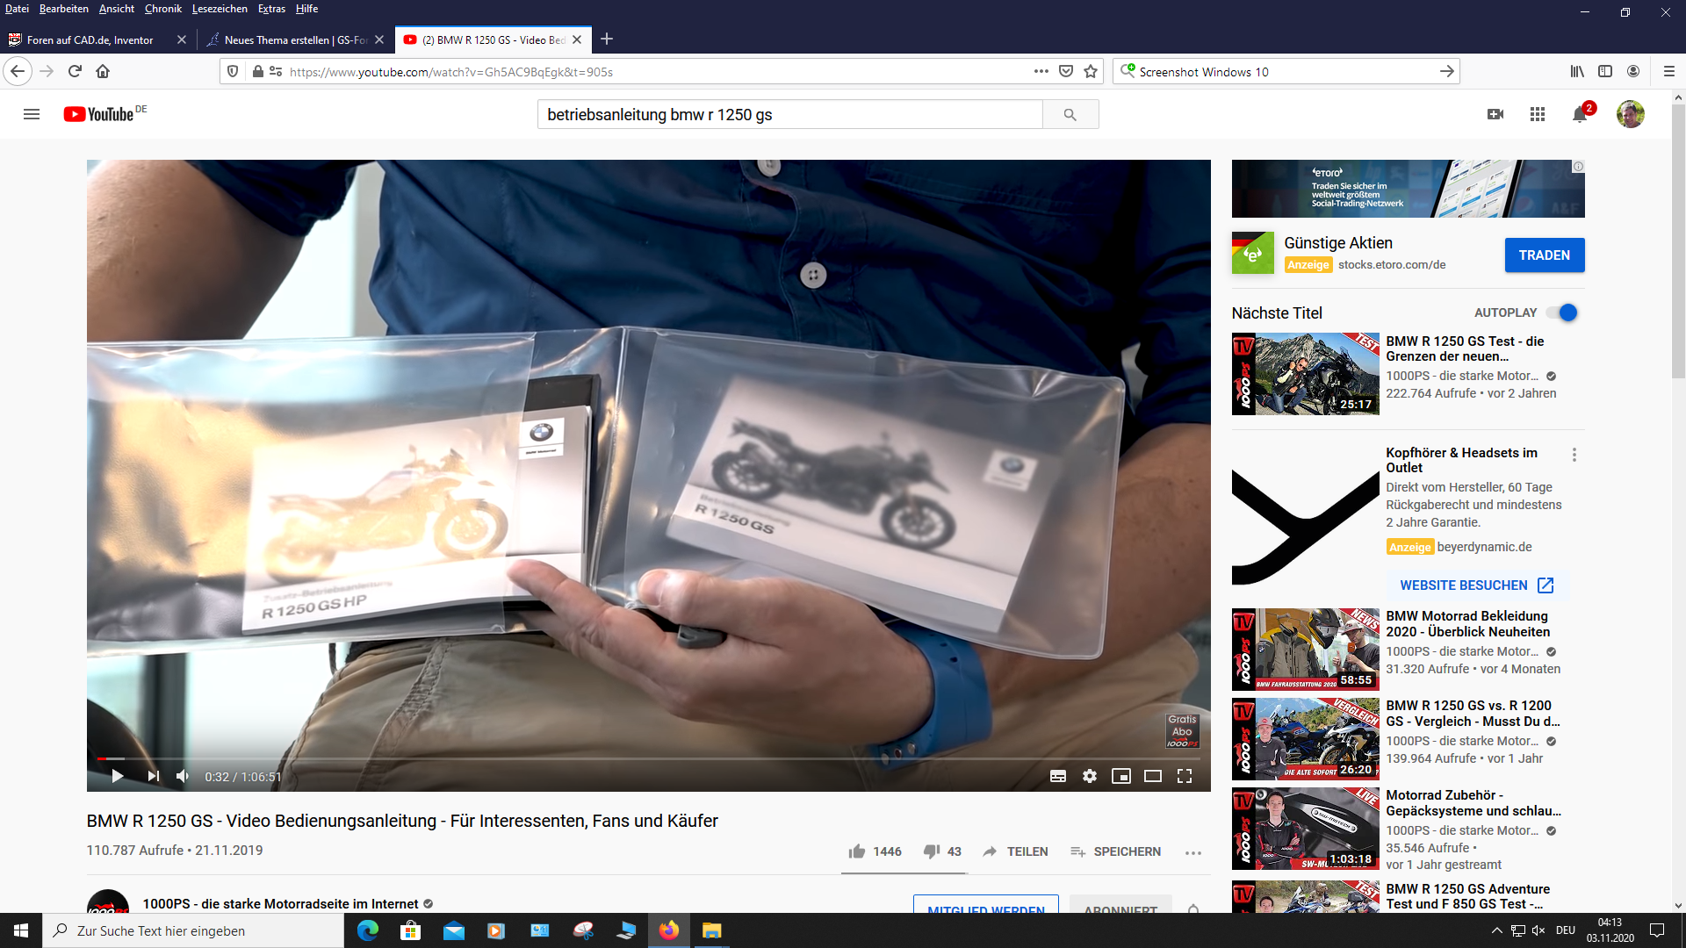Image resolution: width=1686 pixels, height=948 pixels.
Task: Click WEBSITE BESUCHEN link
Action: tap(1476, 585)
